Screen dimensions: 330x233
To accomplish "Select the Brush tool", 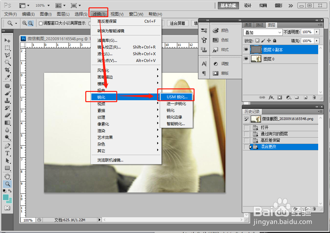I will tap(7, 93).
